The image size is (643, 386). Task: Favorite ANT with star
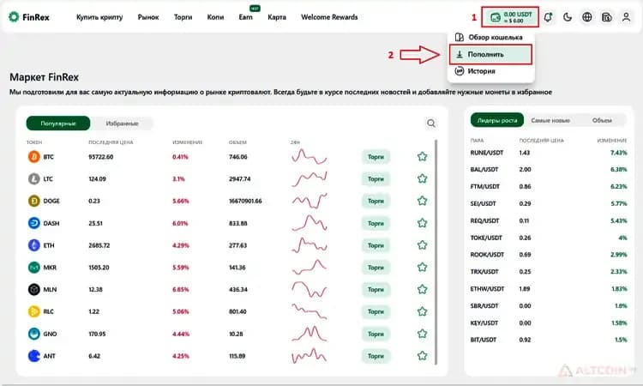(x=422, y=356)
